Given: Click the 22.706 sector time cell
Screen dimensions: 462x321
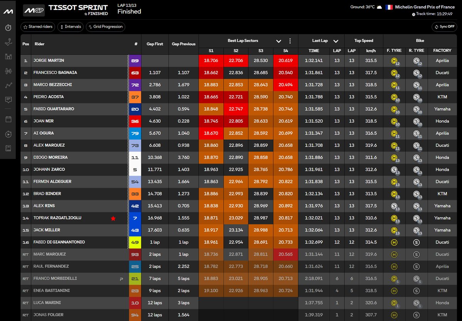Looking at the screenshot, I should click(236, 61).
